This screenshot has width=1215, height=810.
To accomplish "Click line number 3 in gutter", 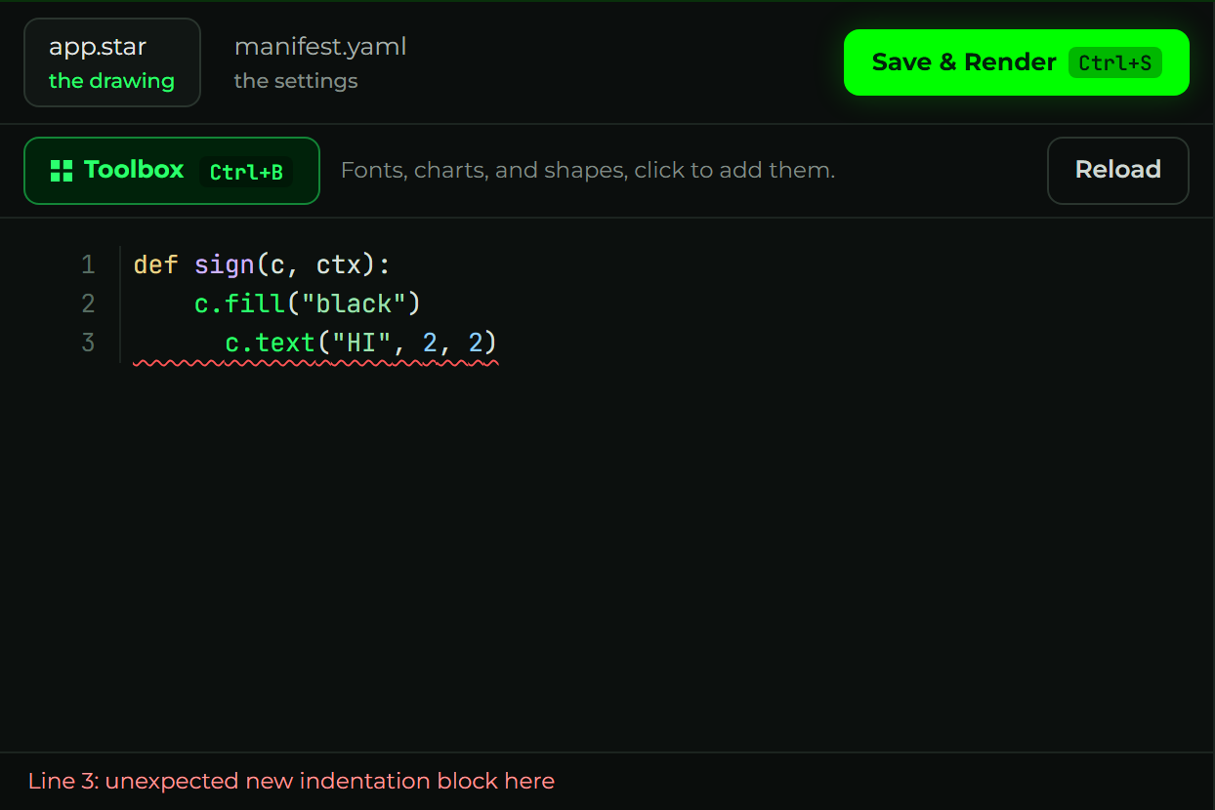I will point(88,344).
